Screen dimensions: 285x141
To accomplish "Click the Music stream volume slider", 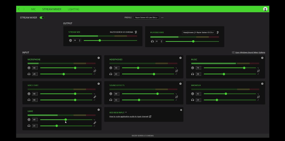I will coord(230,68).
